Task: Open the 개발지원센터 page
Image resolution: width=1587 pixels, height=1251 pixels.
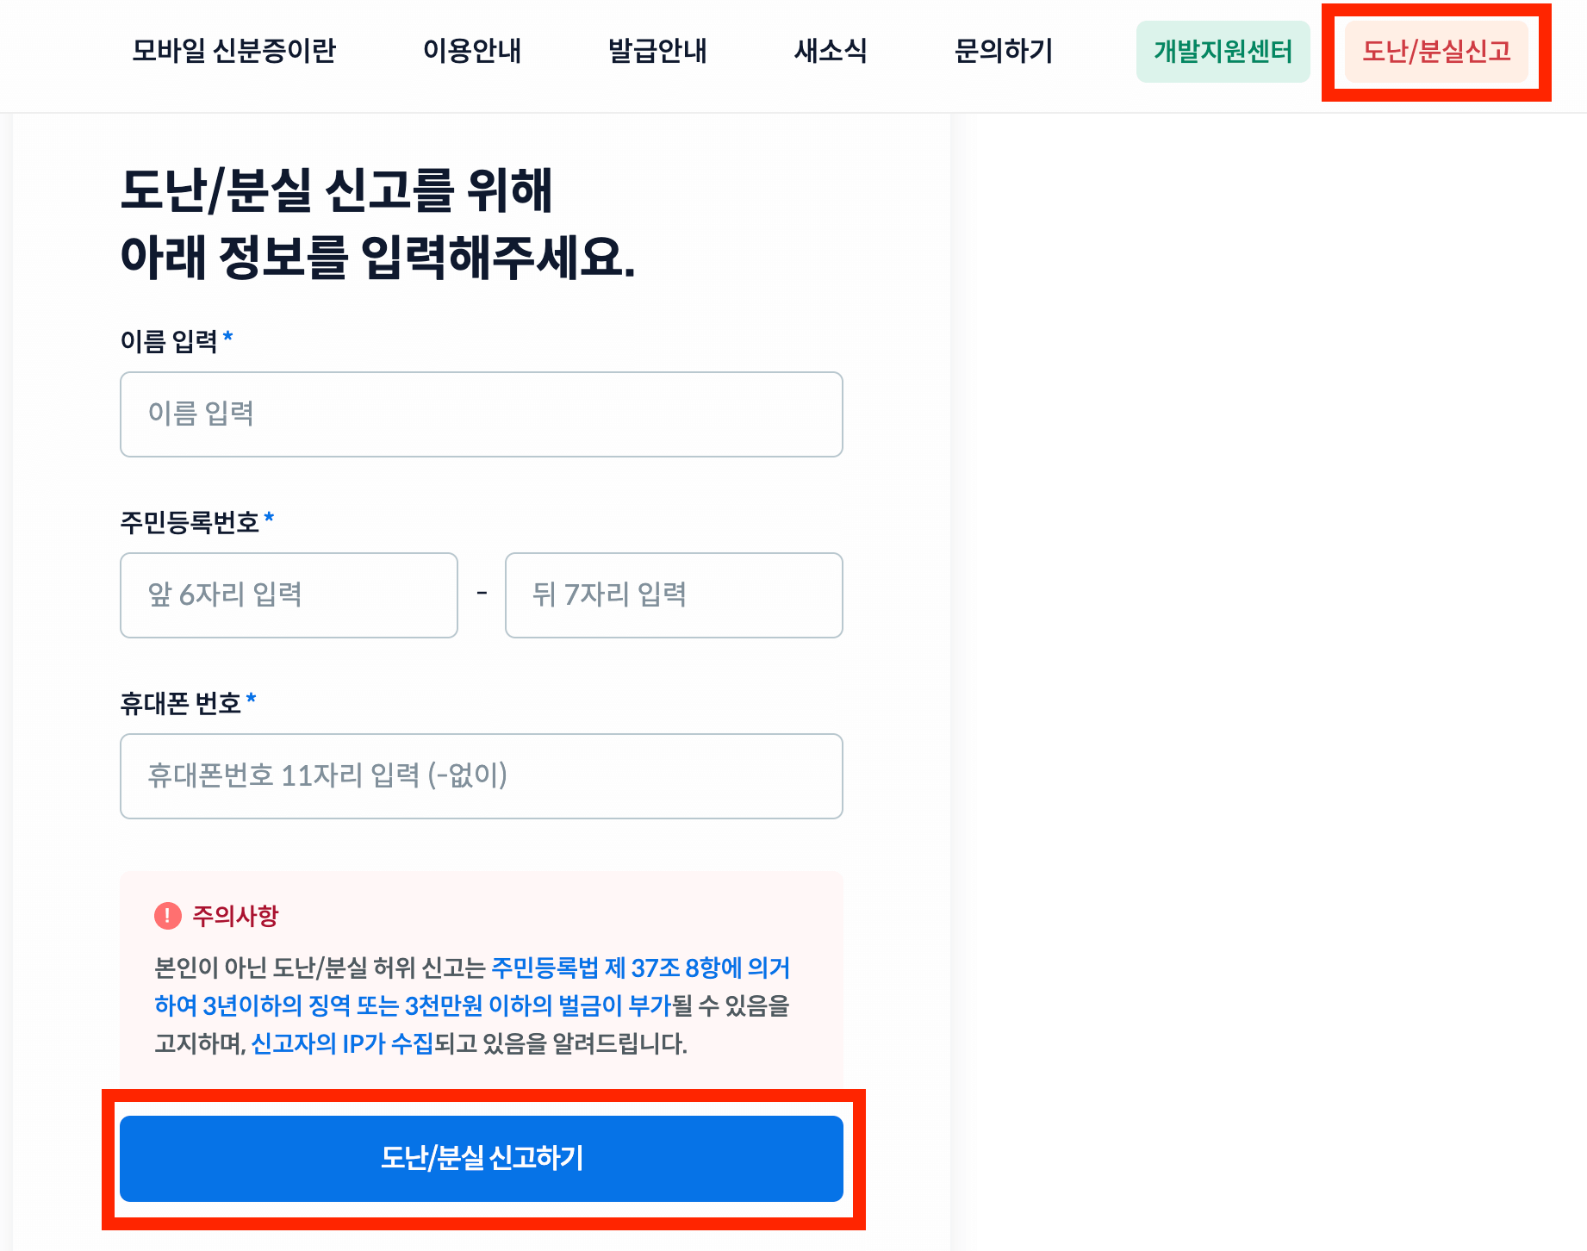Action: pyautogui.click(x=1223, y=52)
